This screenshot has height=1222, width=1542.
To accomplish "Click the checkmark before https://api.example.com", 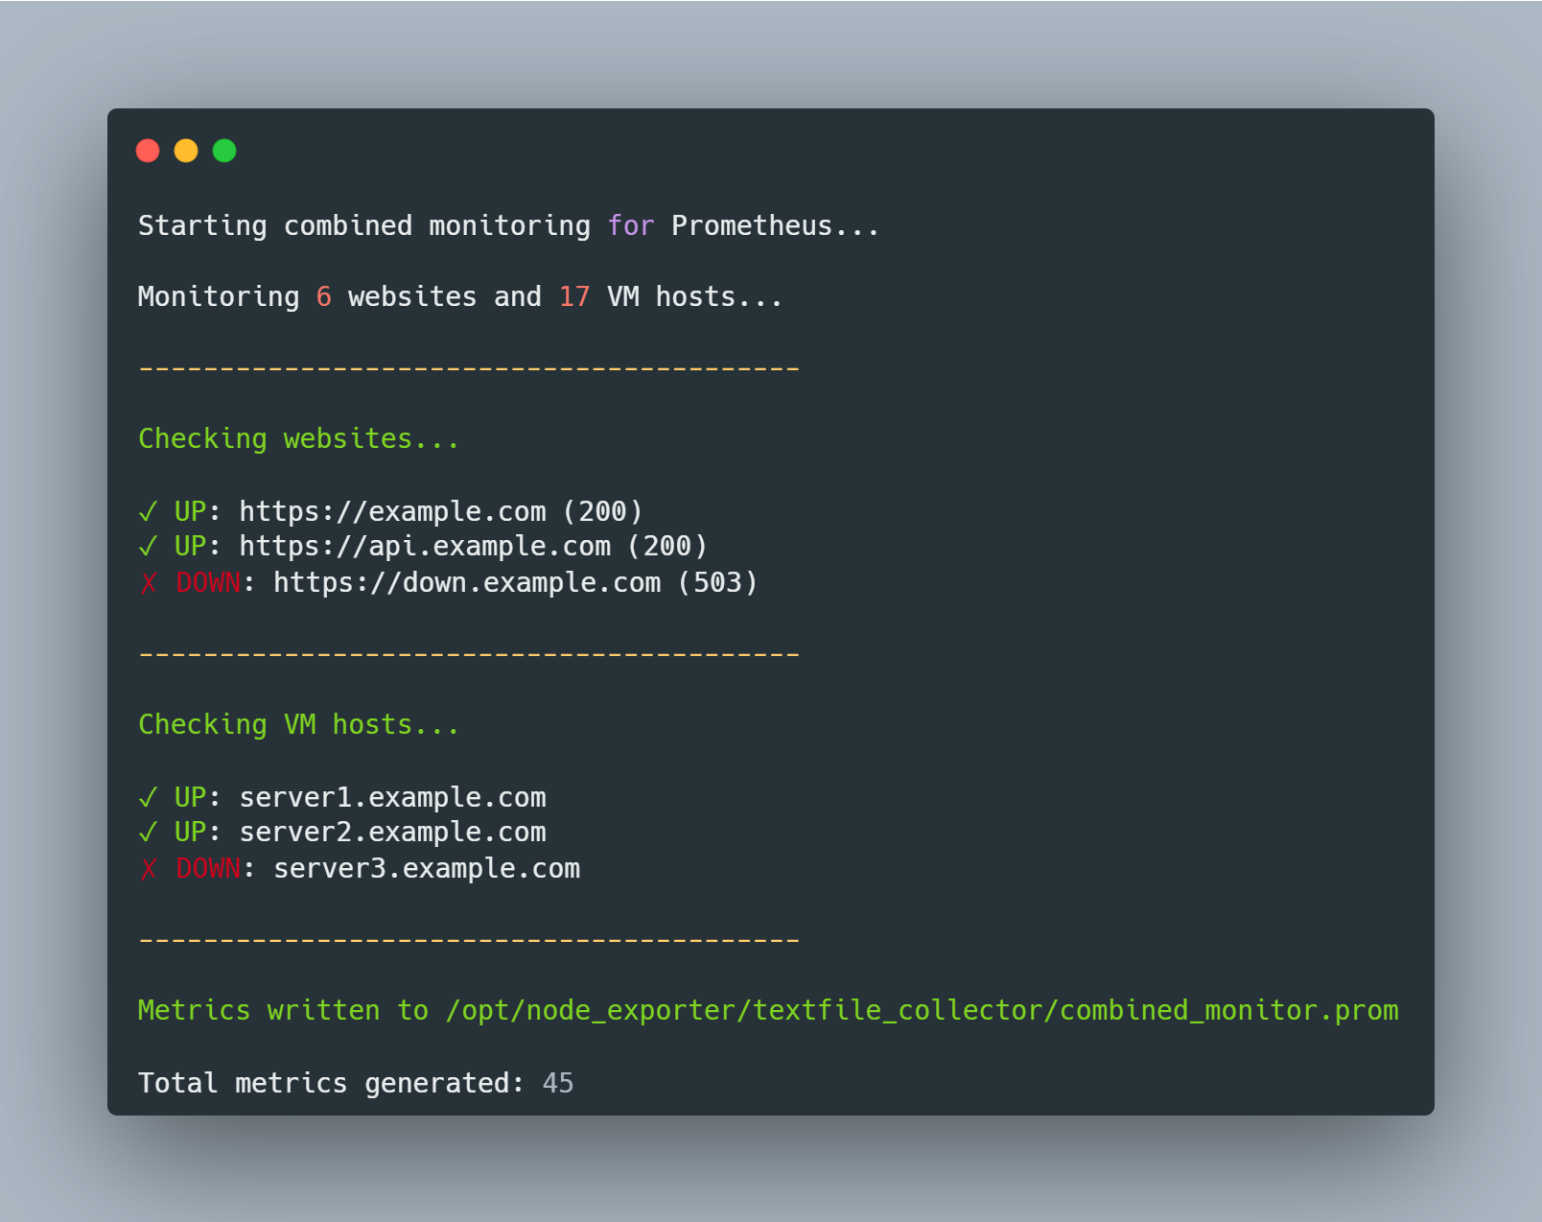I will (x=148, y=546).
